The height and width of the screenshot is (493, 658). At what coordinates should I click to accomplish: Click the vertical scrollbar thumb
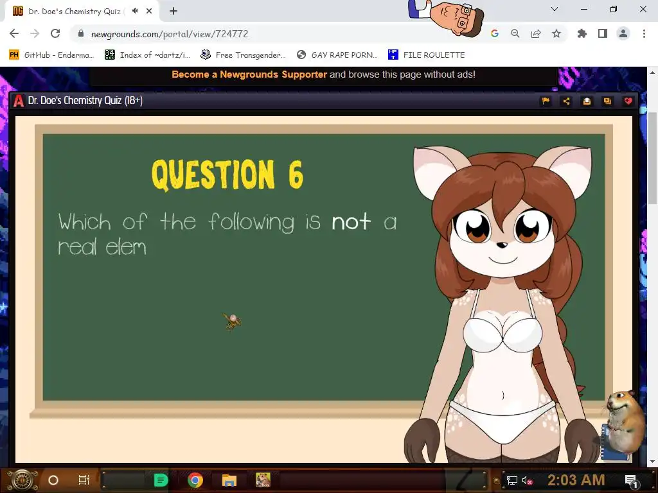click(652, 157)
